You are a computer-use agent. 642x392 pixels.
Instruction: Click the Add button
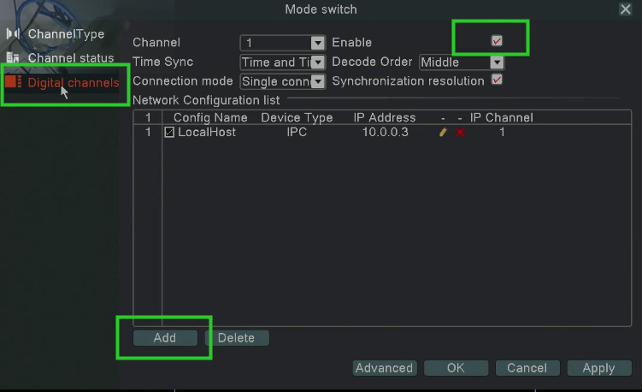(165, 338)
